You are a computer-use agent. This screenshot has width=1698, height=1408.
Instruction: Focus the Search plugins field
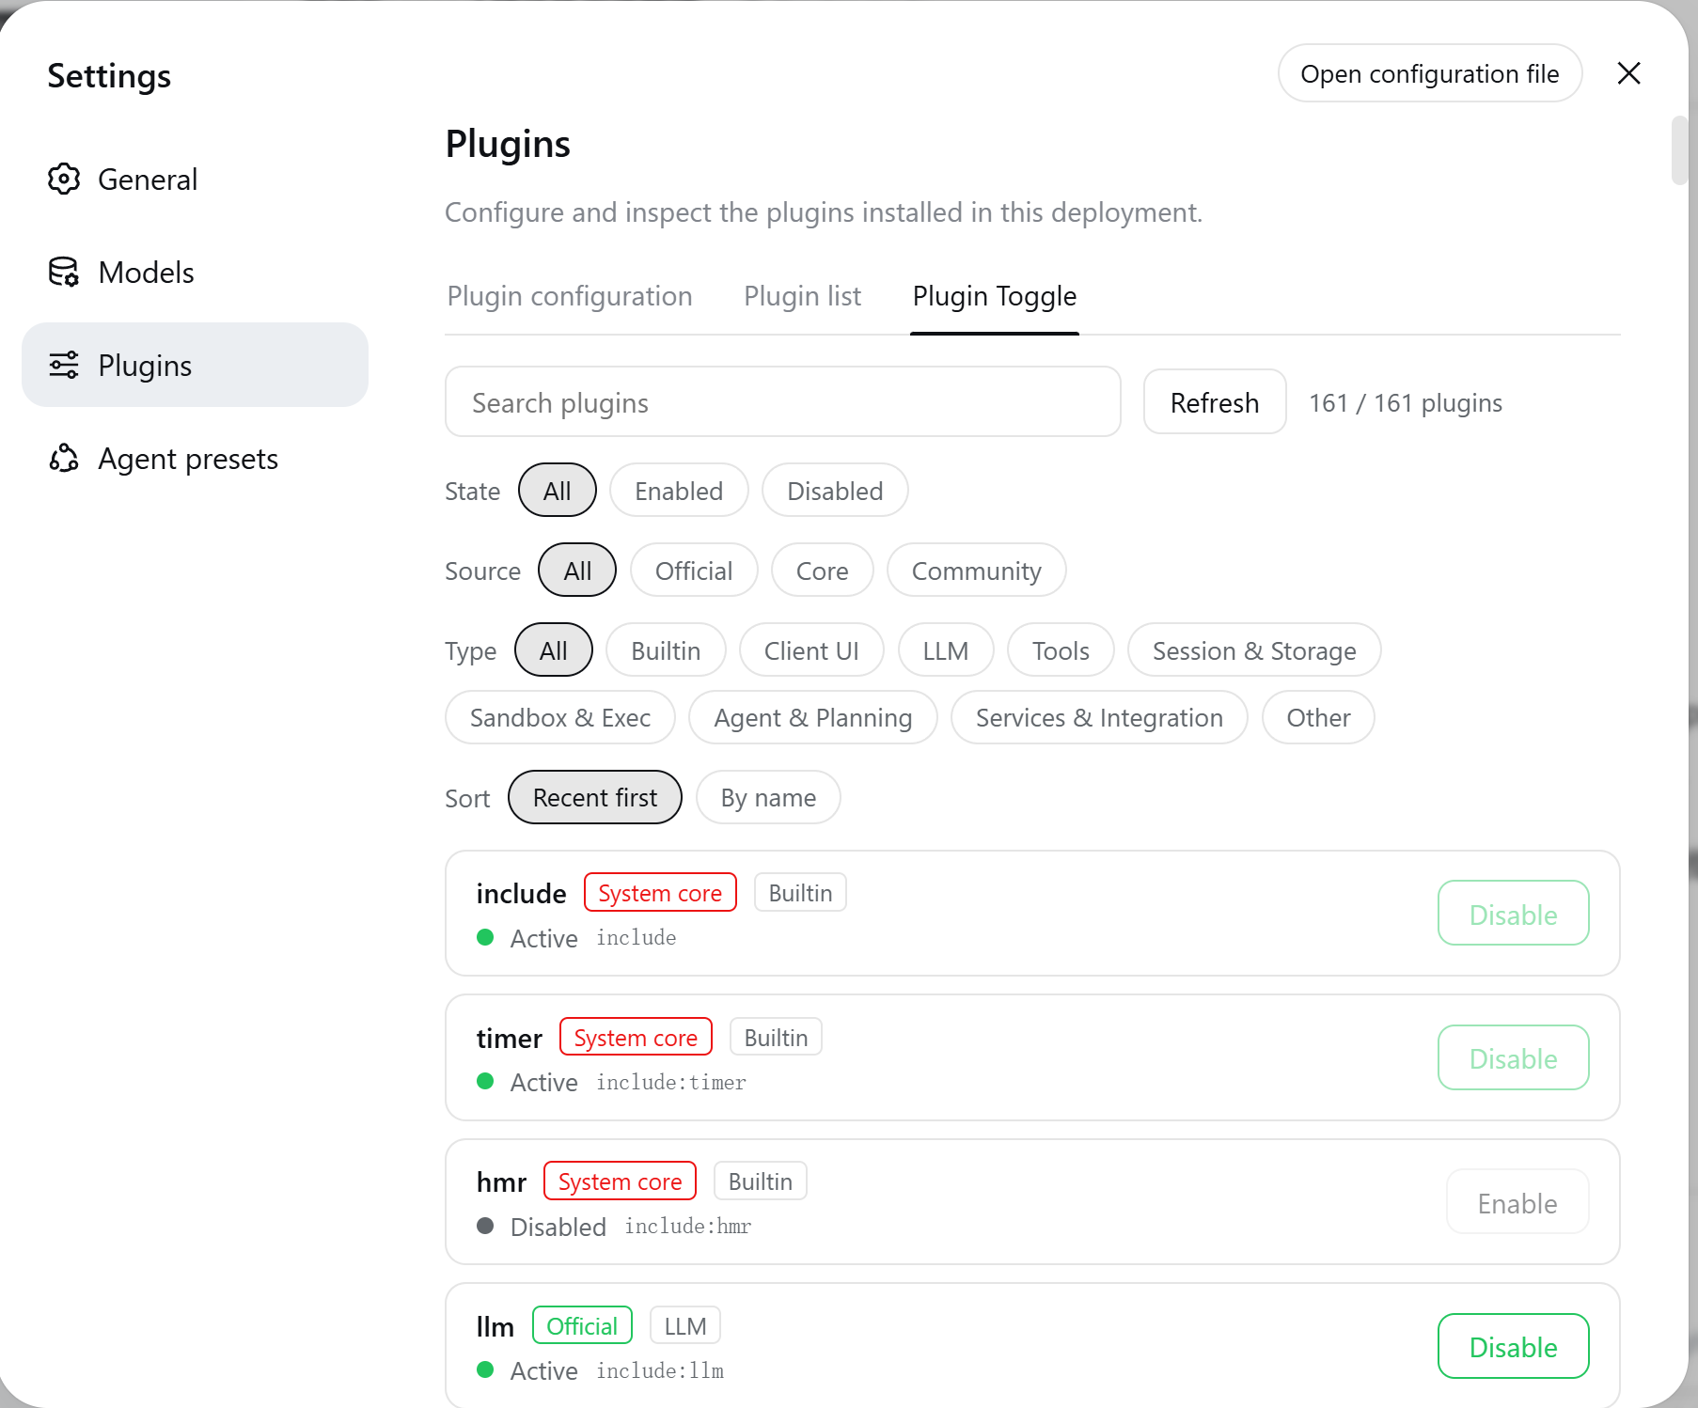pos(783,402)
